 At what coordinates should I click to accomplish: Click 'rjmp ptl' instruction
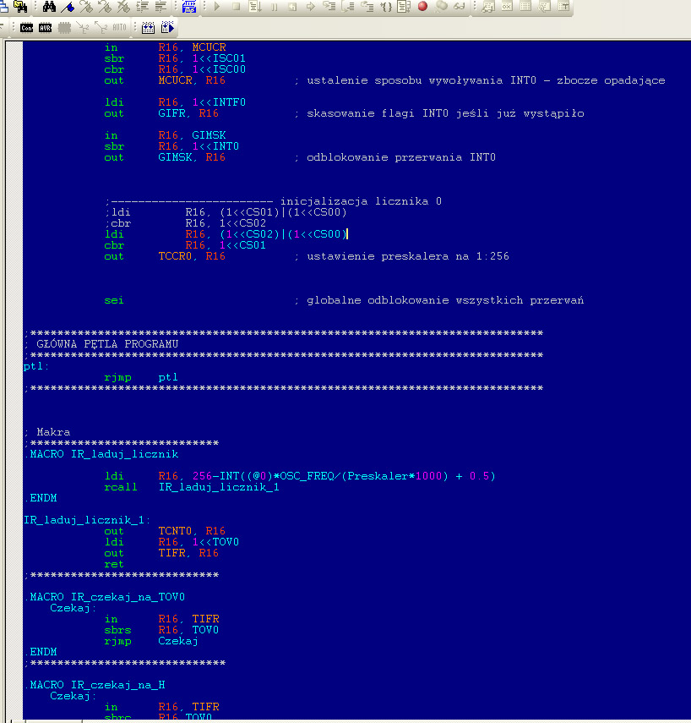(x=141, y=378)
